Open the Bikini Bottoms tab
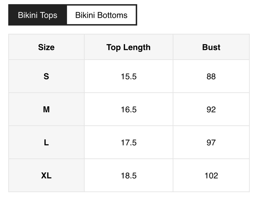Viewport: 258px width, 200px height. [101, 15]
